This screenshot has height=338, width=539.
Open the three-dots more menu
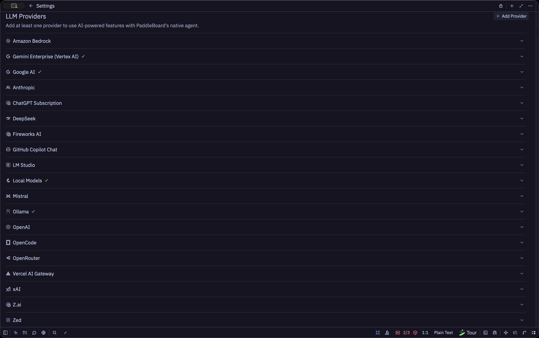(531, 6)
